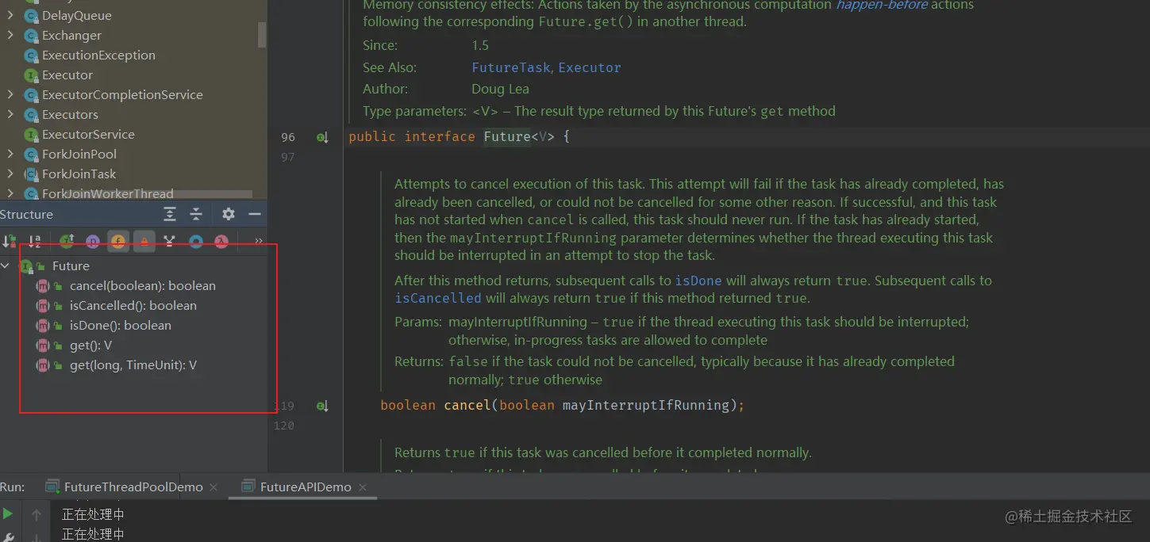Viewport: 1150px width, 542px height.
Task: Click the Exchanger class icon
Action: (x=32, y=36)
